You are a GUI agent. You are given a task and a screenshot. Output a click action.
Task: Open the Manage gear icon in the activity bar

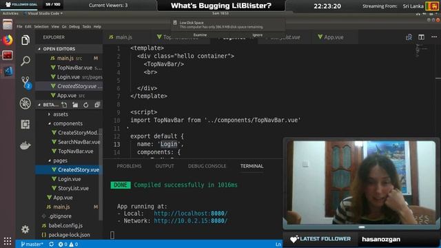(25, 229)
